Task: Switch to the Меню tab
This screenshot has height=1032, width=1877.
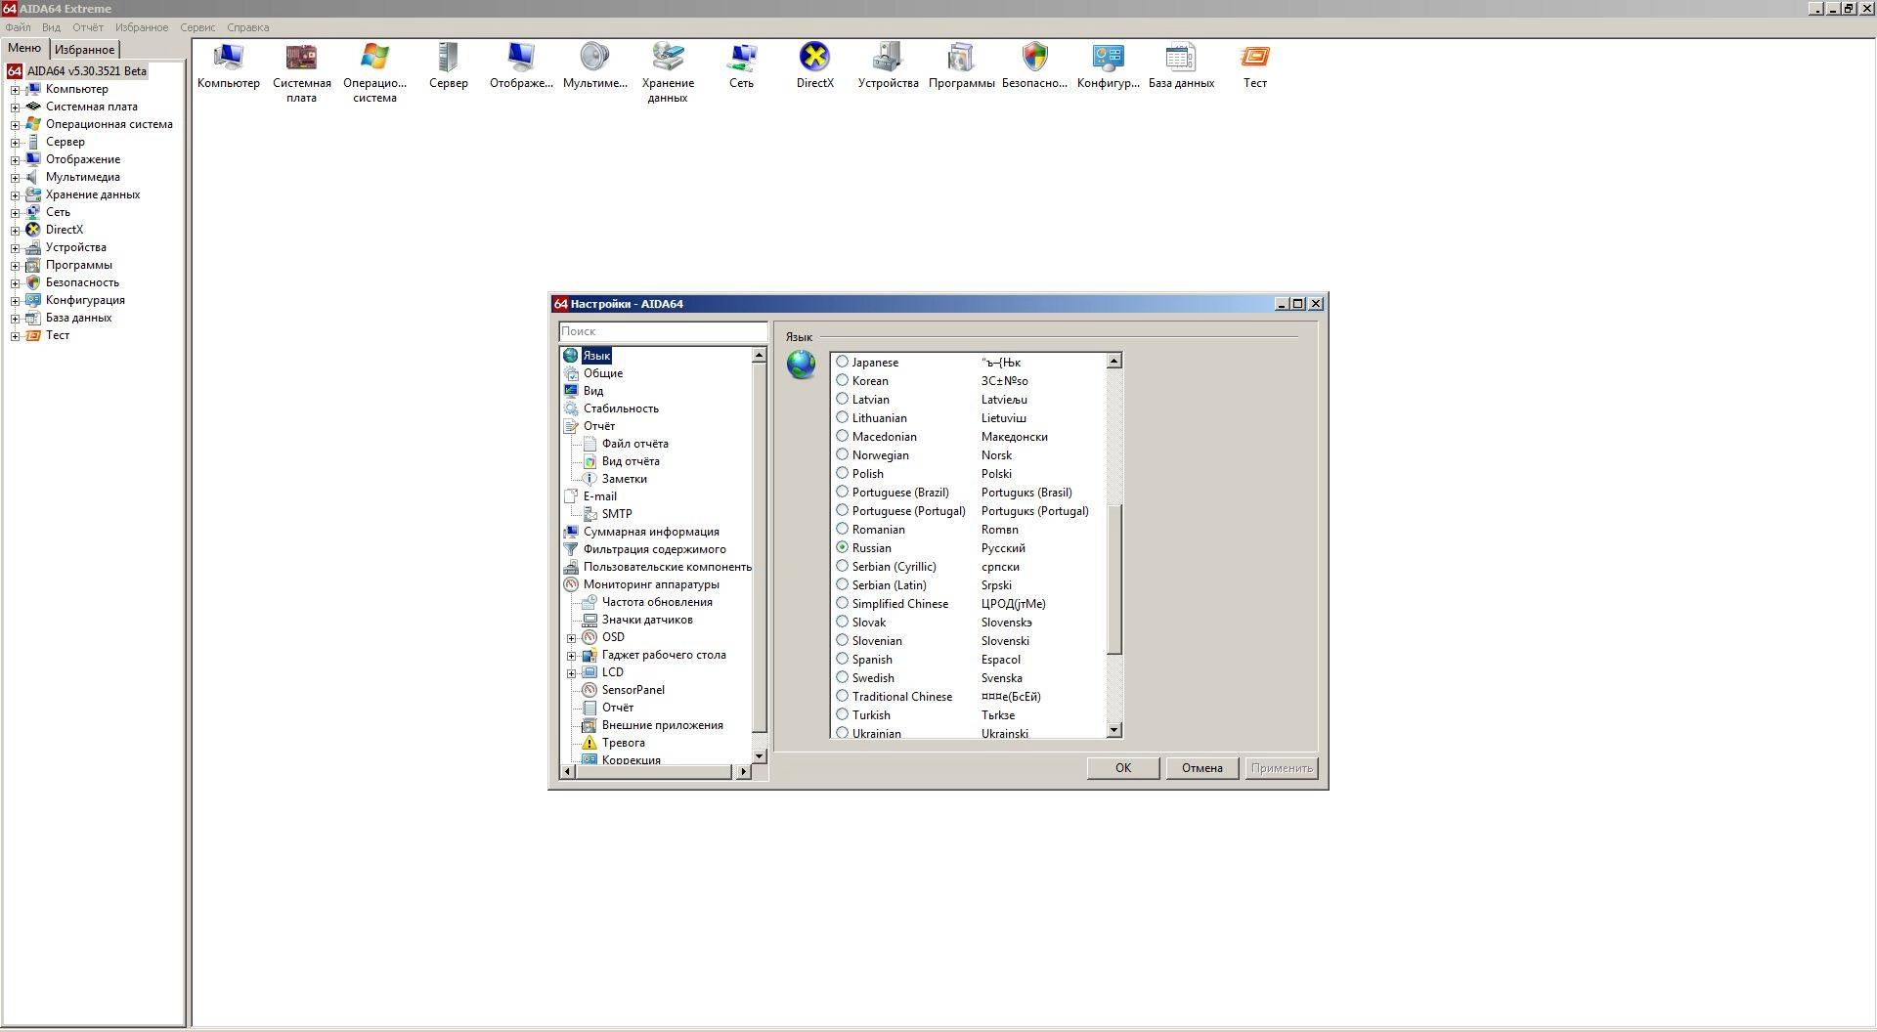Action: (24, 48)
